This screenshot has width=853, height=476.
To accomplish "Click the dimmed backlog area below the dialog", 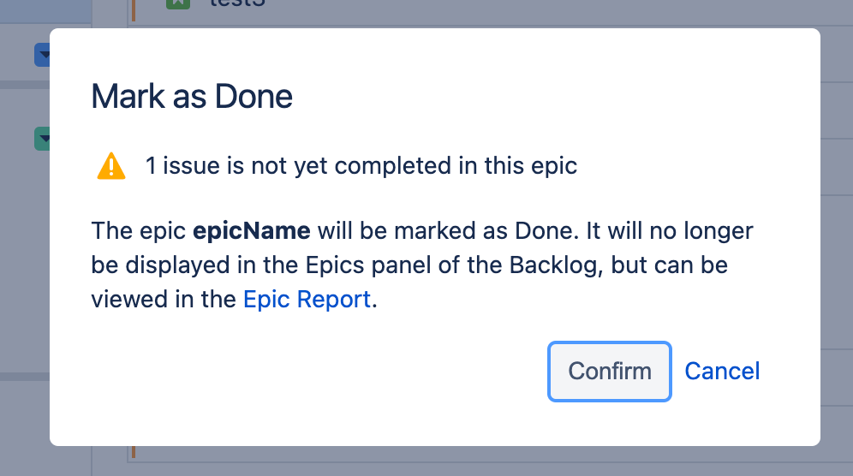I will [x=428, y=461].
